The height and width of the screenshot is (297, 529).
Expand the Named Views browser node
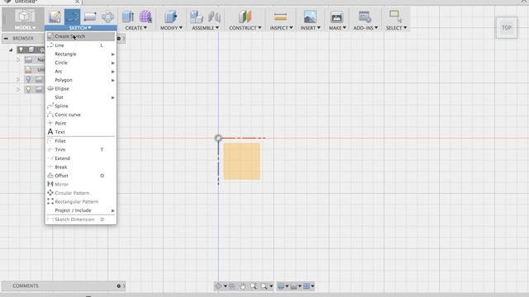click(x=18, y=59)
